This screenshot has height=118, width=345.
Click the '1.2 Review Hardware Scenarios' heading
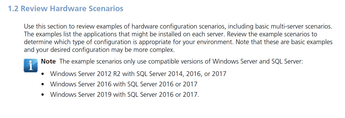tap(66, 9)
